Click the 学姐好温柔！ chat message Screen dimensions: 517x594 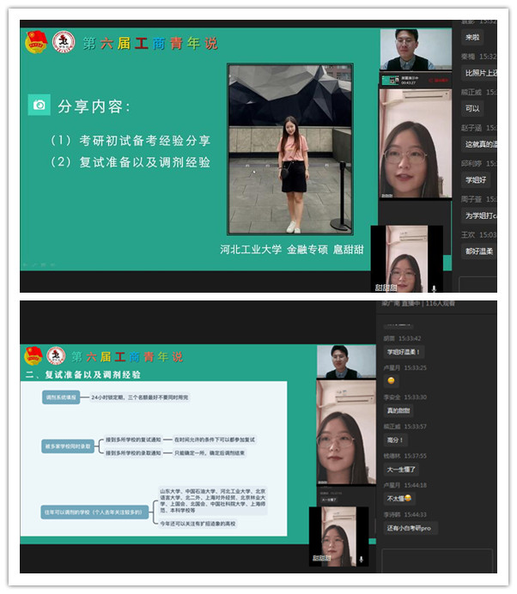(x=404, y=352)
